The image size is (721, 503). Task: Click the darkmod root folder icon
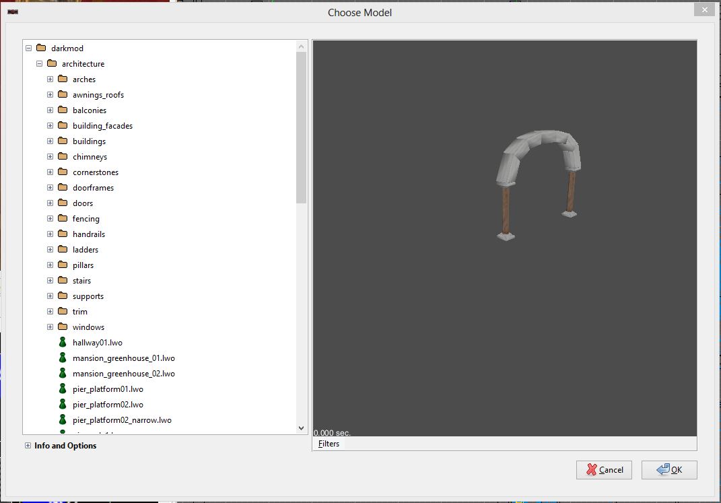point(41,48)
